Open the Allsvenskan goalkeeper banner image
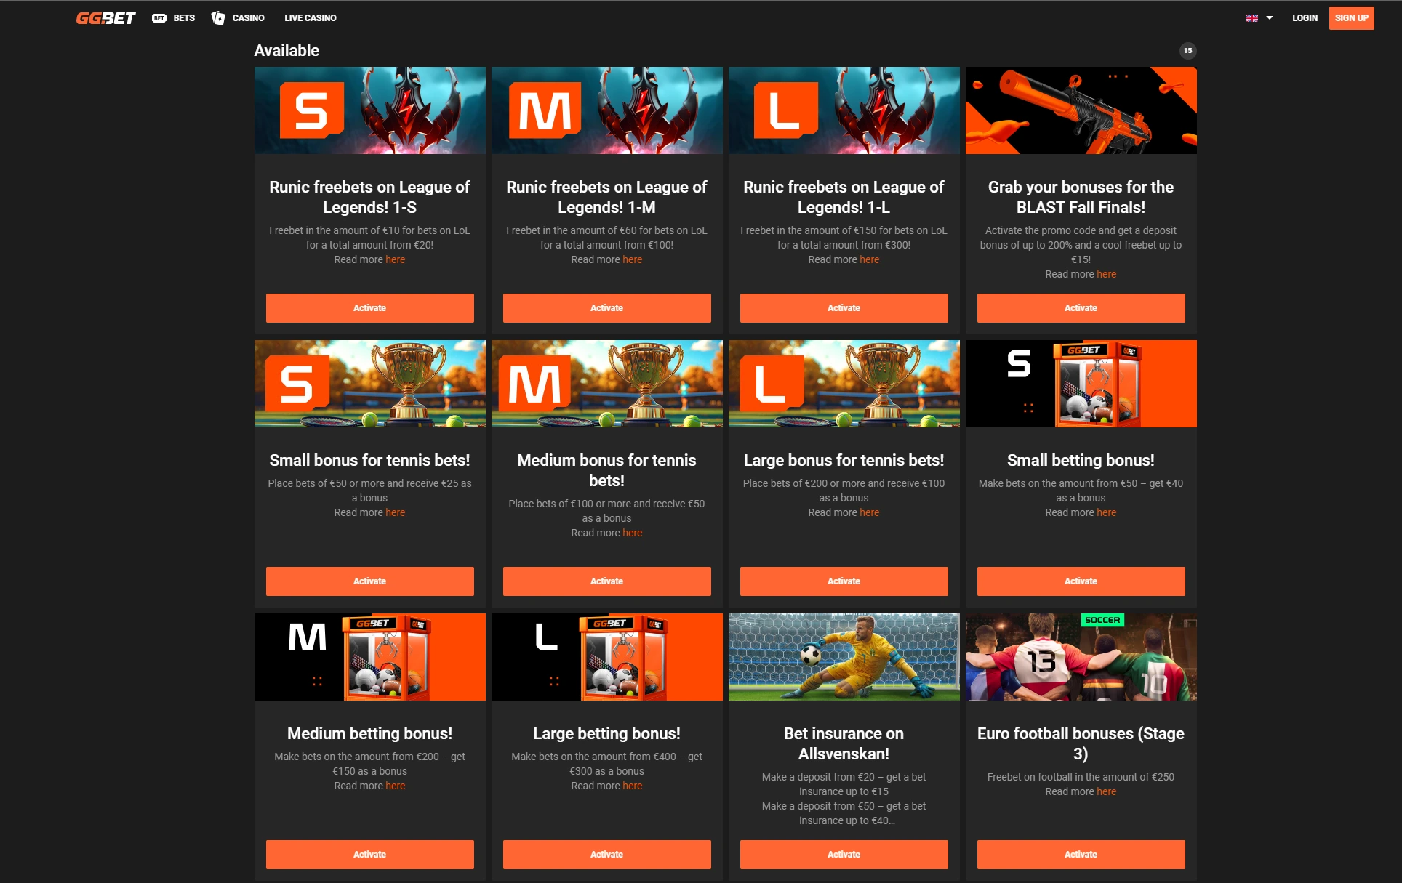1402x883 pixels. point(844,657)
